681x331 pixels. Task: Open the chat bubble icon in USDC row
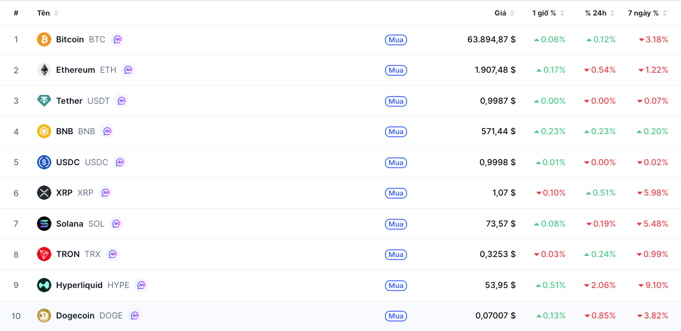click(120, 162)
